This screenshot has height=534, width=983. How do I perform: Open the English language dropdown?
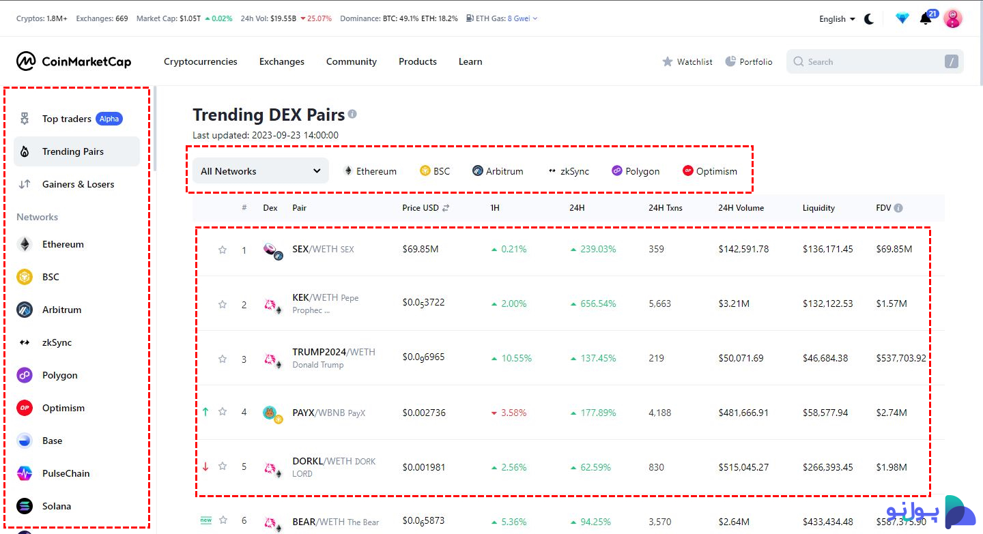837,19
